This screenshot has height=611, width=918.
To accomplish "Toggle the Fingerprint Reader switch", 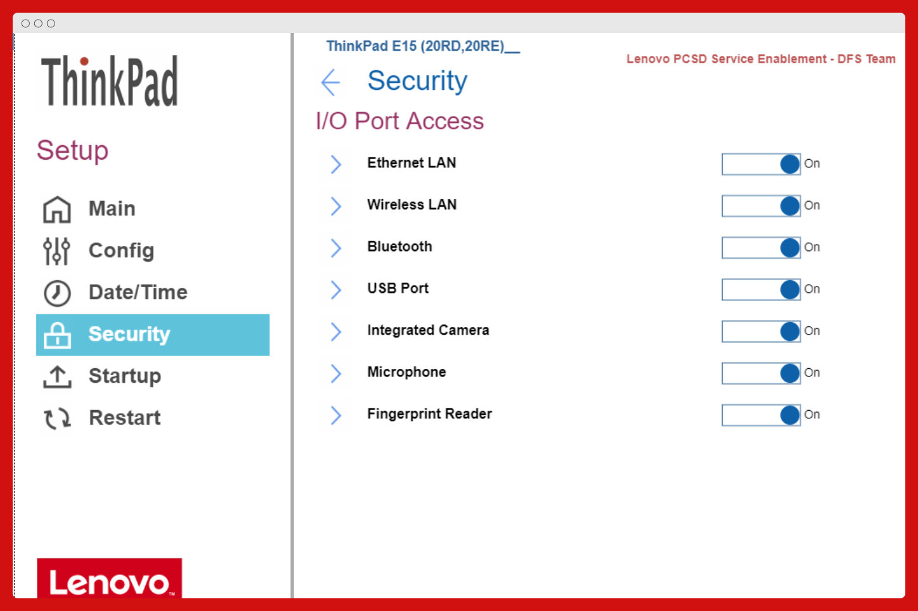I will [x=761, y=415].
